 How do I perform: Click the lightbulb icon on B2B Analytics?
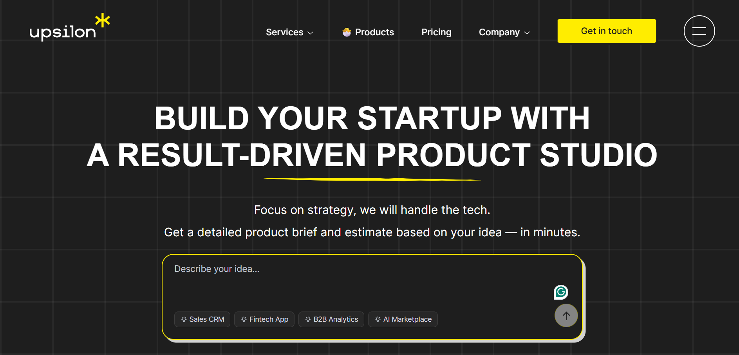click(x=308, y=319)
